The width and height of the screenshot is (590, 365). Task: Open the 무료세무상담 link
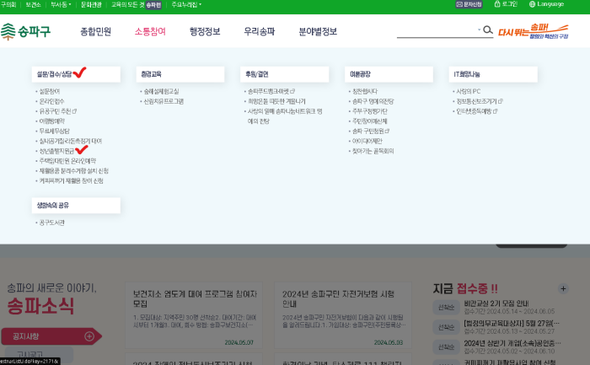point(55,131)
